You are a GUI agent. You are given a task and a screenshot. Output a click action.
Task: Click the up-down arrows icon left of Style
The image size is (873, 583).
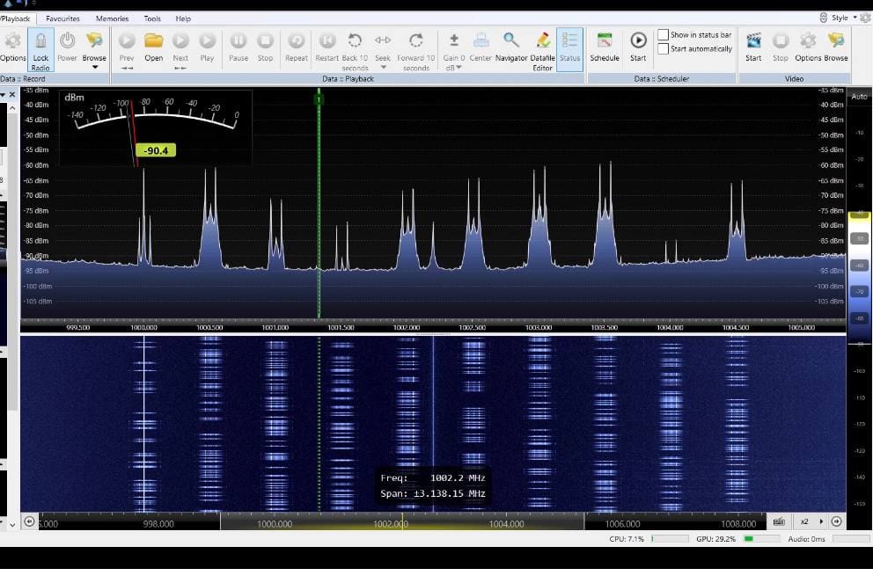(x=824, y=18)
